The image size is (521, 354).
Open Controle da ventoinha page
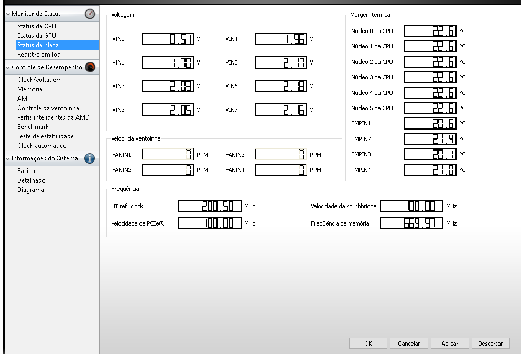click(48, 108)
